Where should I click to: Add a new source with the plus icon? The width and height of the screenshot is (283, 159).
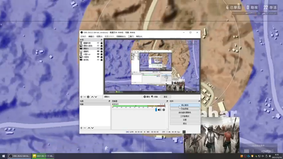[x=81, y=97]
